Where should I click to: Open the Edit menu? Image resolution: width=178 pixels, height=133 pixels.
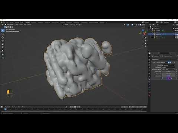click(x=7, y=22)
